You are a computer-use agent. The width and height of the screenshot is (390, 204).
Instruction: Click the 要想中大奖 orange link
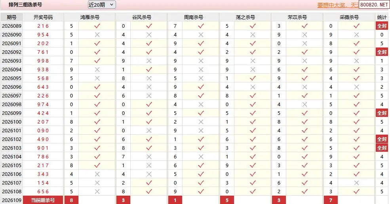click(337, 5)
